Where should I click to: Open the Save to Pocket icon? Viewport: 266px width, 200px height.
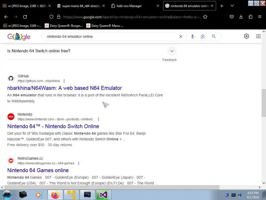(232, 17)
